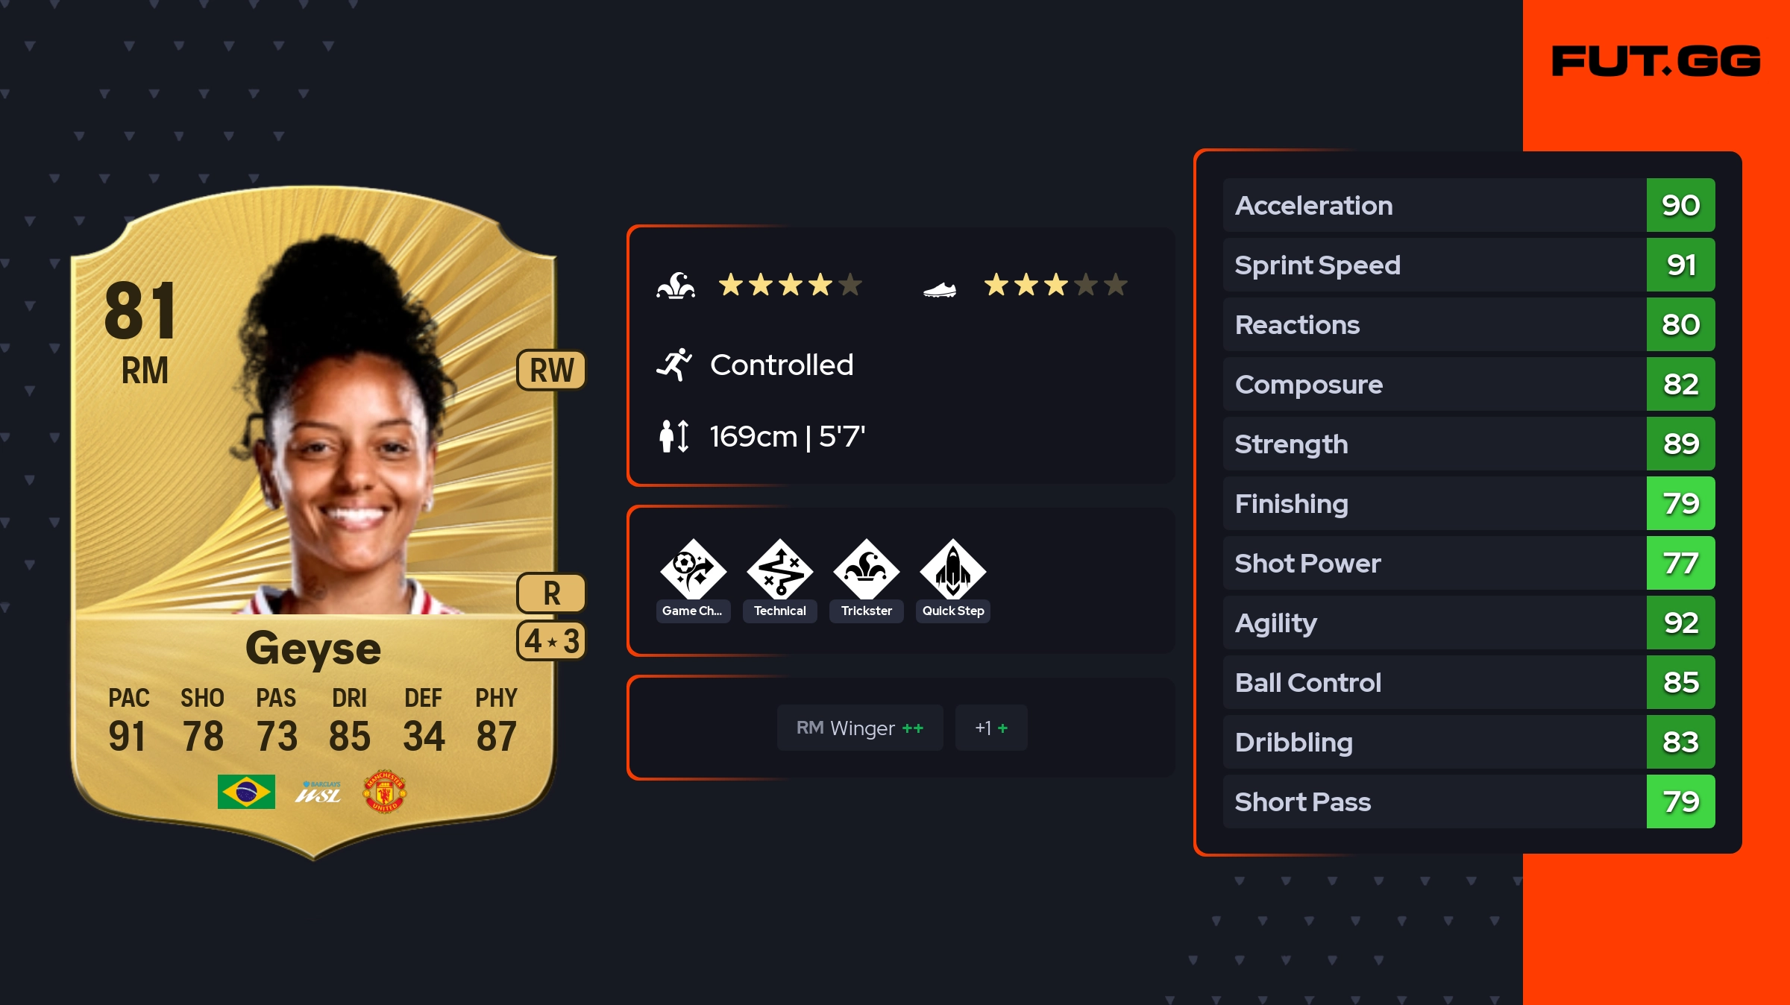Click the Barclays WSL league logo
The height and width of the screenshot is (1005, 1790).
[318, 793]
